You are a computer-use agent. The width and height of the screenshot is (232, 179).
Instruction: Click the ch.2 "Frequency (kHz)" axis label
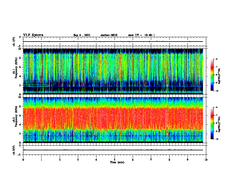point(16,116)
